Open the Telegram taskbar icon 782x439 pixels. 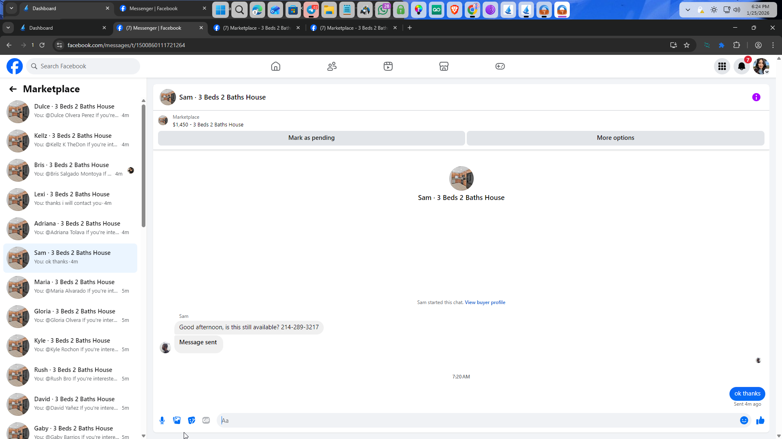[311, 10]
